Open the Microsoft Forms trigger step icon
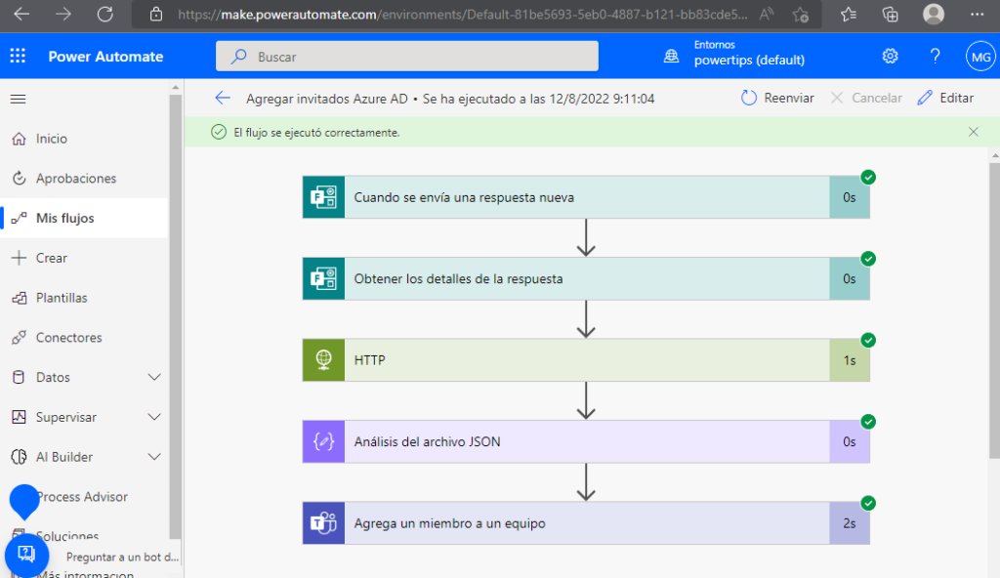Viewport: 1000px width, 578px height. click(322, 196)
